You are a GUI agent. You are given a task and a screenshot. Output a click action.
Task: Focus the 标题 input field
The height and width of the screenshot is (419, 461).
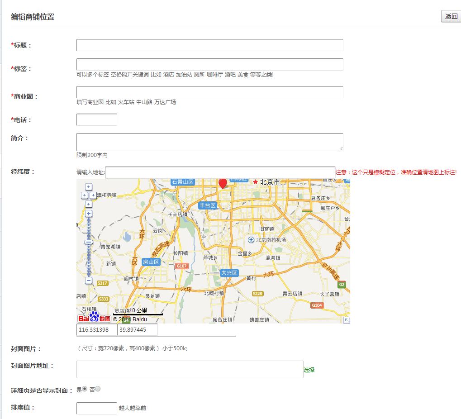209,45
